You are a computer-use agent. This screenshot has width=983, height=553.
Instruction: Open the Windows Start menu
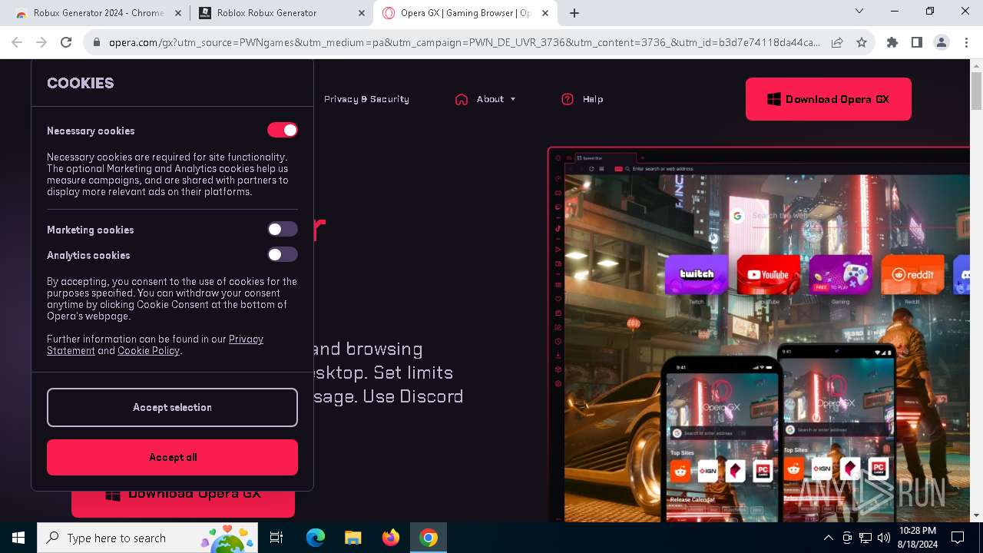click(18, 538)
